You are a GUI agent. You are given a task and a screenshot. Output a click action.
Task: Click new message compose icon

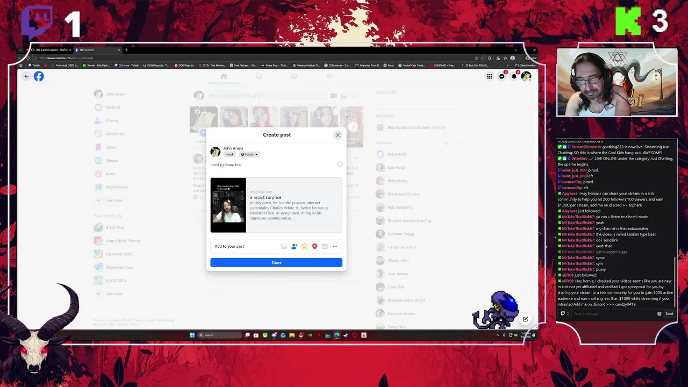point(525,319)
